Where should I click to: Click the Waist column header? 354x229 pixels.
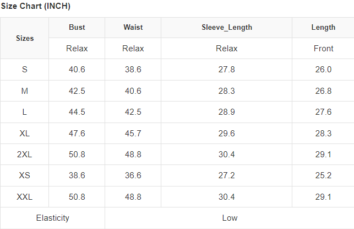pos(133,28)
